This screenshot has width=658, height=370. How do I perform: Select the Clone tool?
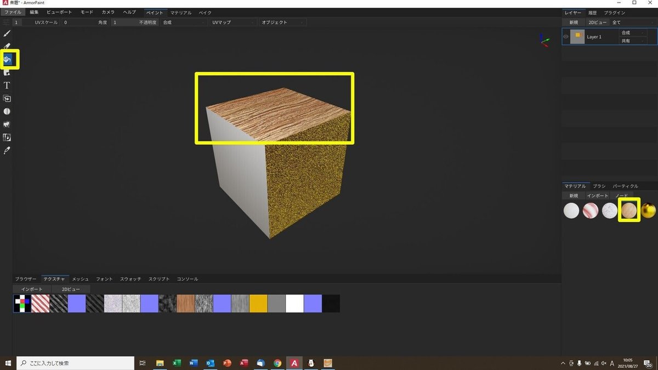click(7, 98)
